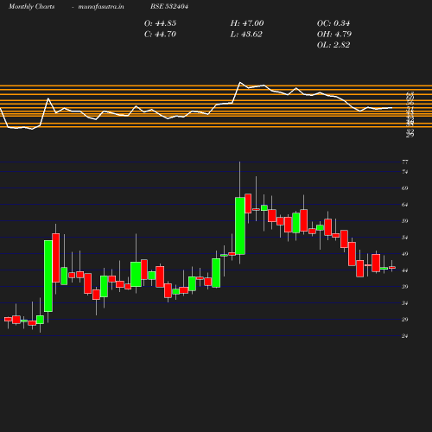Click the "Monthly Charts" title text

pos(31,7)
